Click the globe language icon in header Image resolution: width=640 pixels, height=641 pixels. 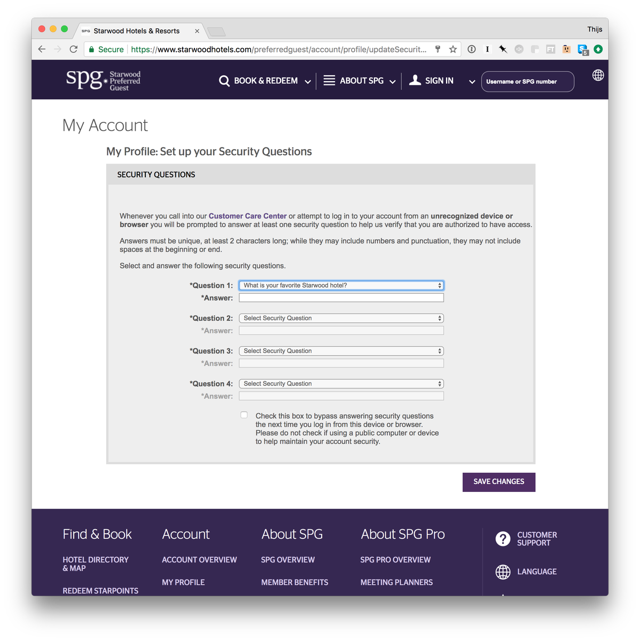click(x=598, y=75)
